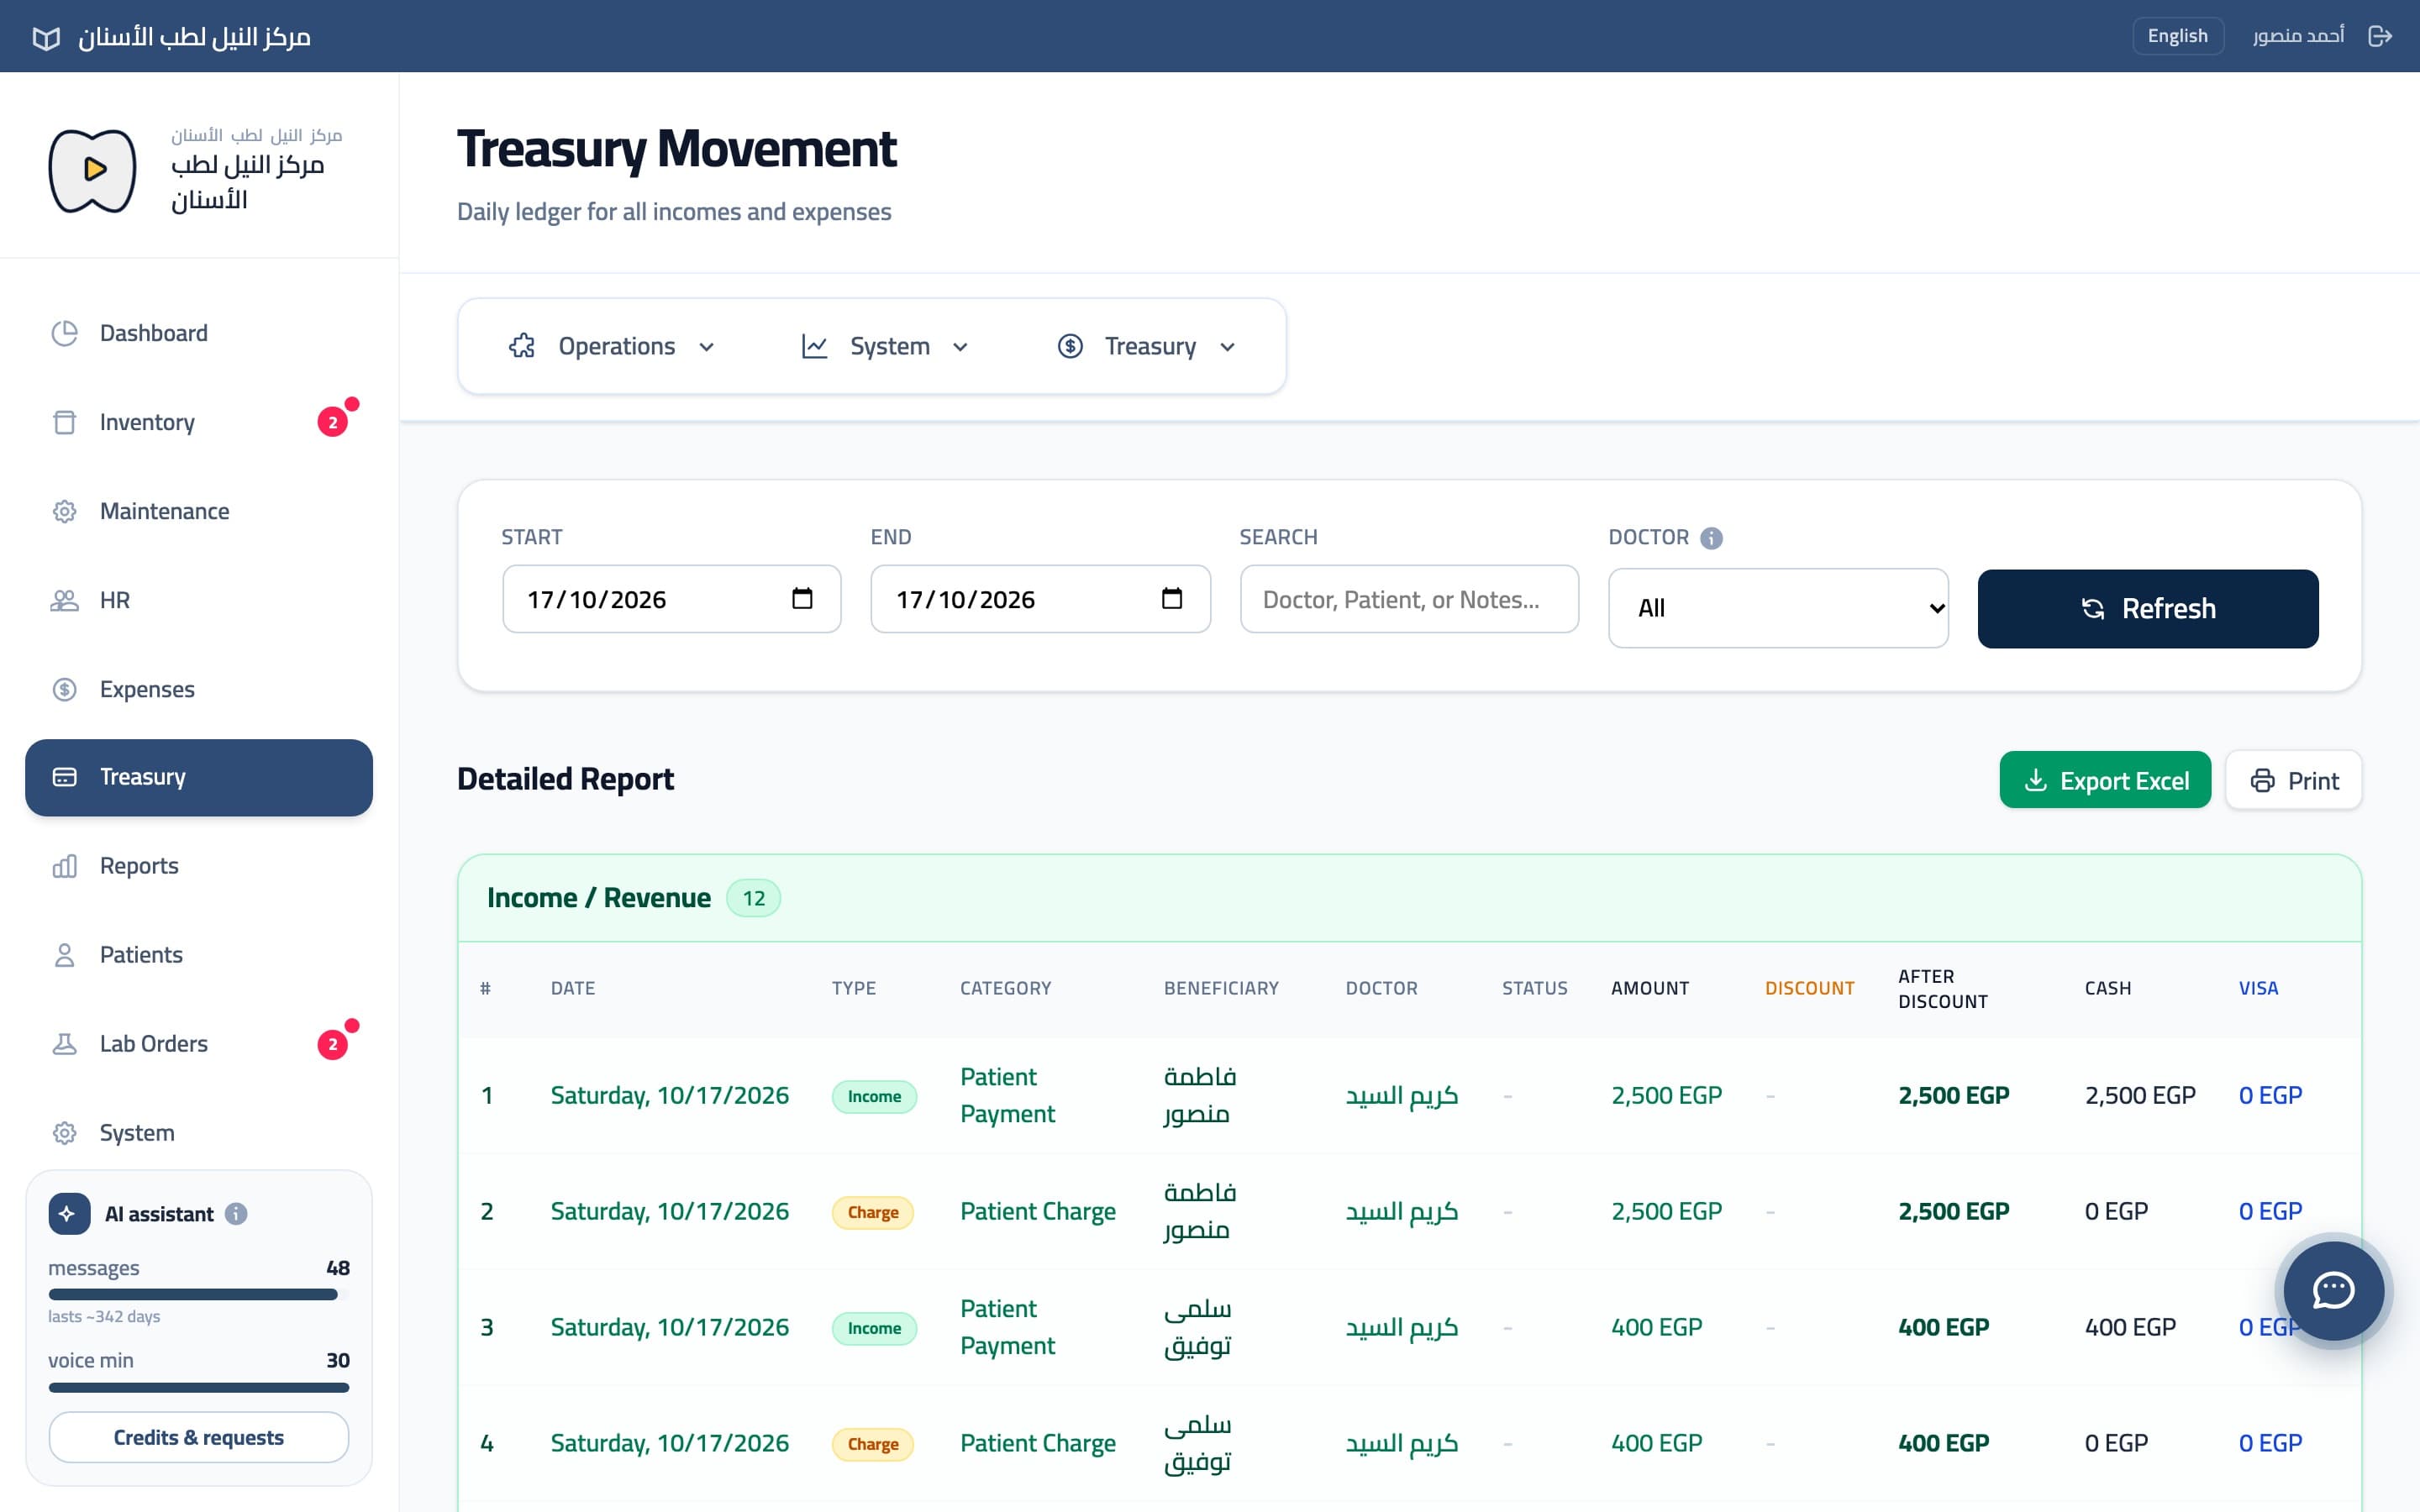Click the 12 count badge beside Income / Revenue
2420x1512 pixels.
pos(754,898)
